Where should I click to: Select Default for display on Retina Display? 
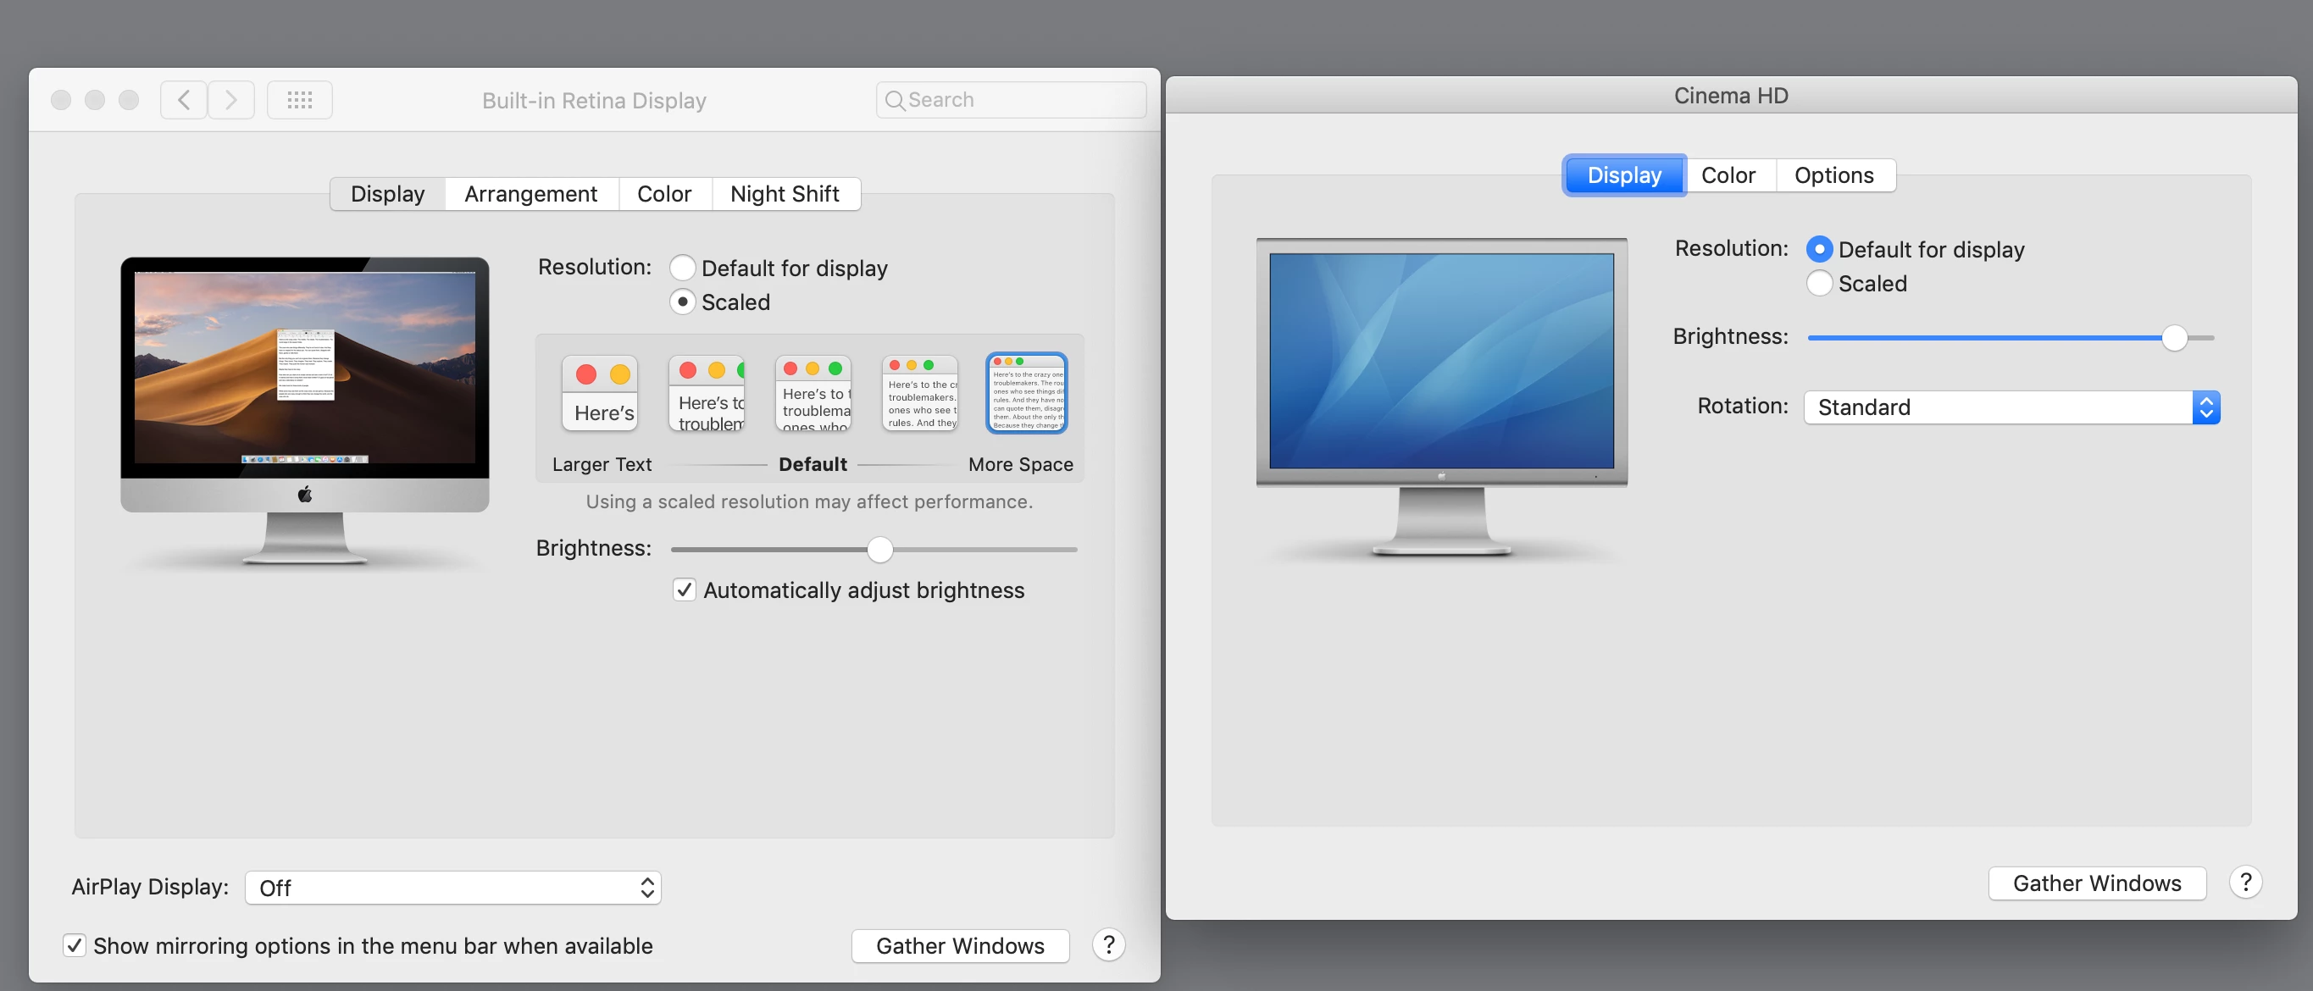coord(682,268)
